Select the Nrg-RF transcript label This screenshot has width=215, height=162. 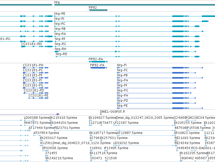click(x=60, y=39)
